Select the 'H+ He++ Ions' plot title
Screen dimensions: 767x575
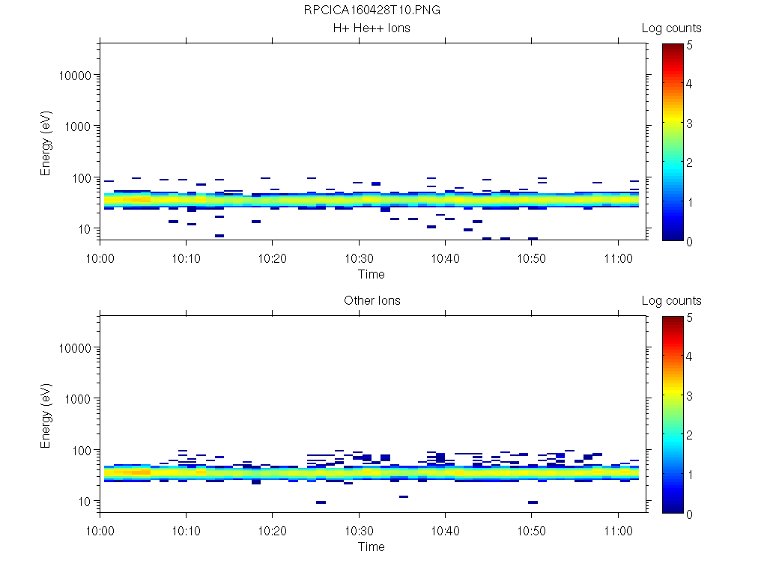372,28
